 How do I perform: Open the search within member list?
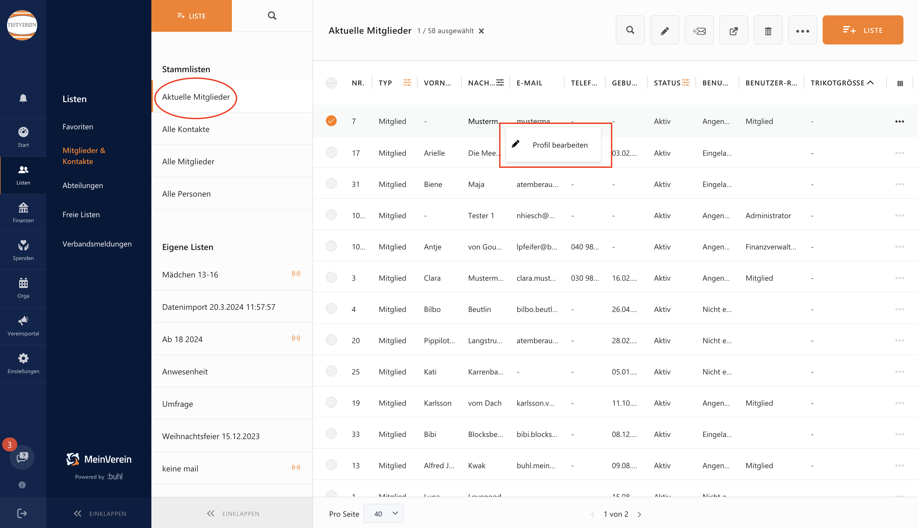(x=630, y=30)
